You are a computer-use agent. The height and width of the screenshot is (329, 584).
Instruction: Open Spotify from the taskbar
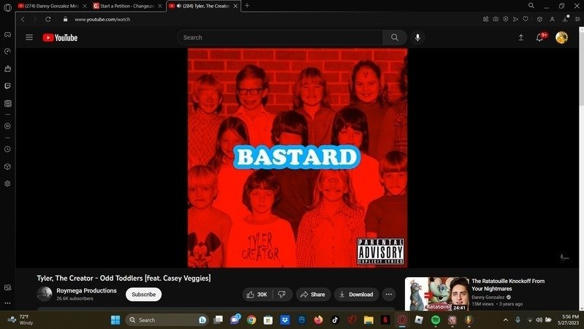click(436, 319)
